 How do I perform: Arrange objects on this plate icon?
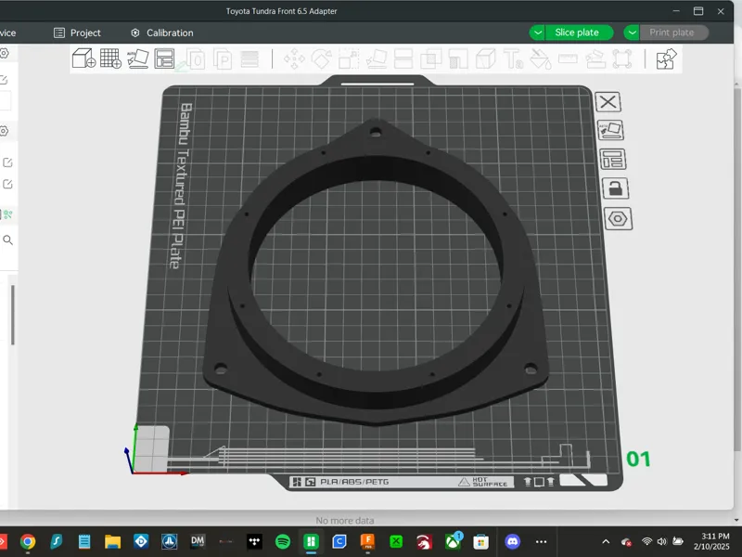coord(613,159)
